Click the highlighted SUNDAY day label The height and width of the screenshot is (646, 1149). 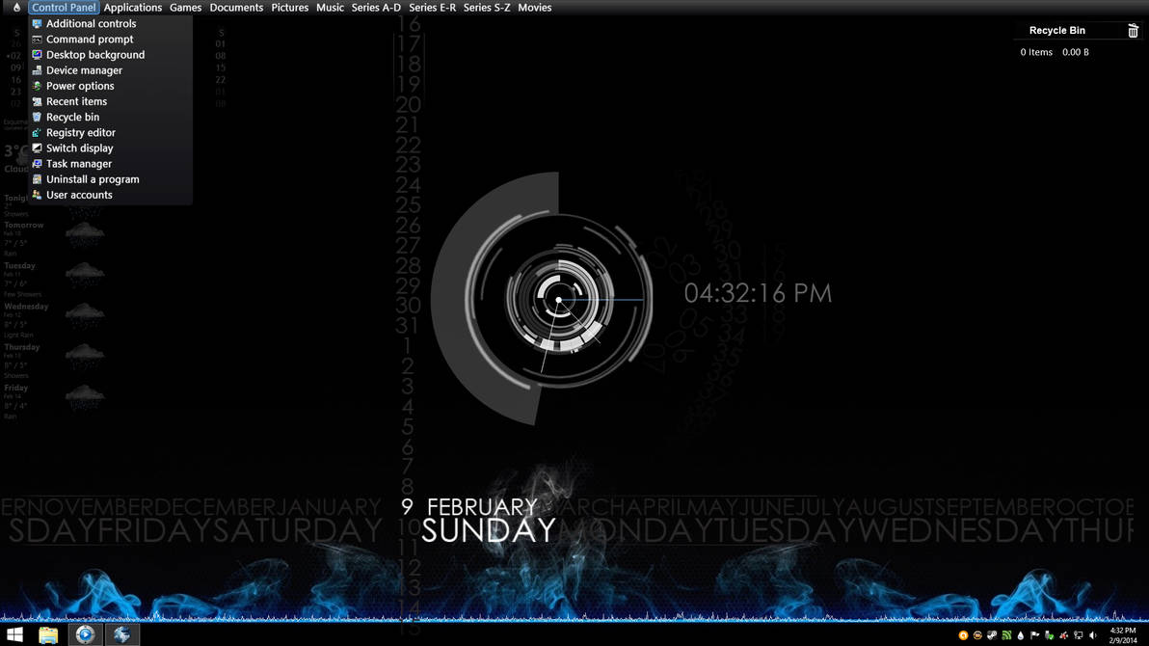coord(488,531)
